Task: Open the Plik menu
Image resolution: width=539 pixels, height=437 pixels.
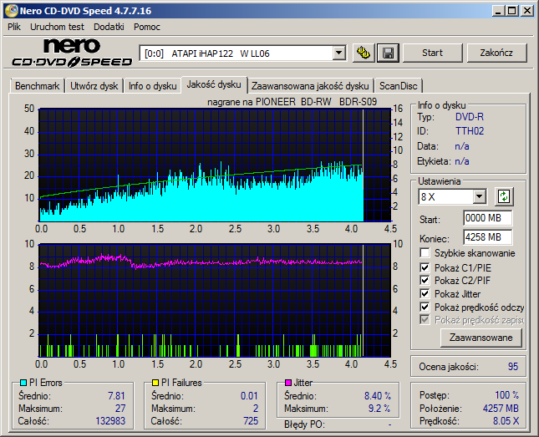Action: (14, 27)
